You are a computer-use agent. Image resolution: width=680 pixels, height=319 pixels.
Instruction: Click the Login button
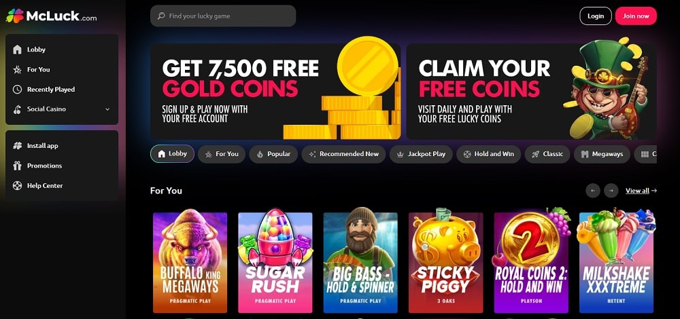coord(596,16)
